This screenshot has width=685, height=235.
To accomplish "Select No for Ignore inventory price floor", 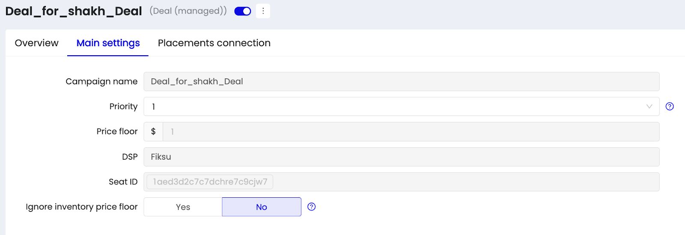I will (x=262, y=207).
